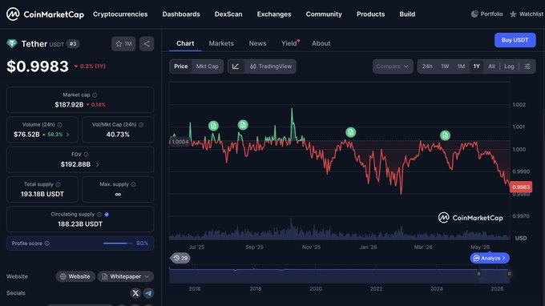Switch to the News tab
This screenshot has width=545, height=306.
(257, 43)
